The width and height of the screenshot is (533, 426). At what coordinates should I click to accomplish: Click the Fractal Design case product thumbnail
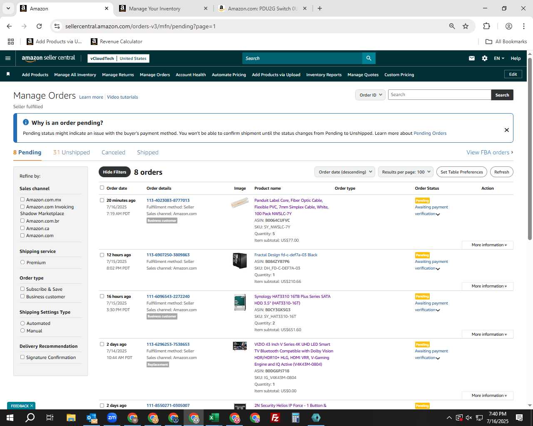(x=240, y=260)
